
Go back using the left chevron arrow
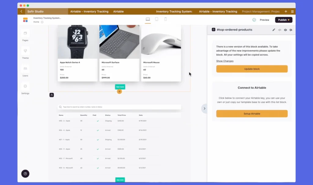click(21, 11)
